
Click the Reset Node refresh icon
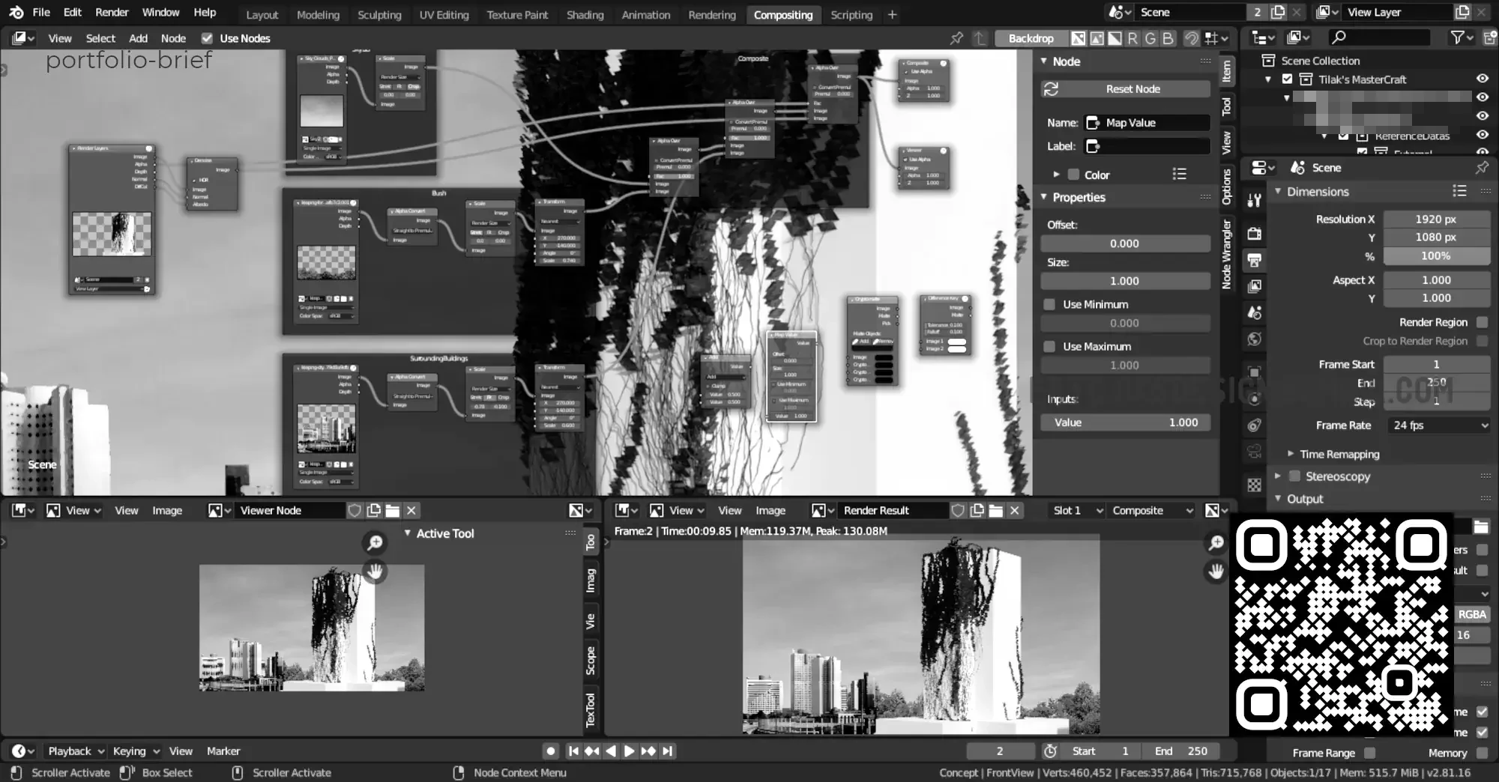[1051, 89]
